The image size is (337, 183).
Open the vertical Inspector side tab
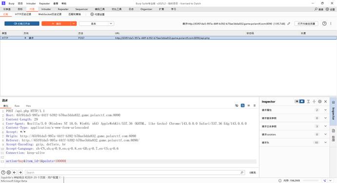click(334, 111)
